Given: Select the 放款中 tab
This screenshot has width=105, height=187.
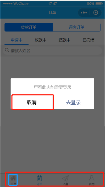Looking at the screenshot, I should pyautogui.click(x=41, y=40).
